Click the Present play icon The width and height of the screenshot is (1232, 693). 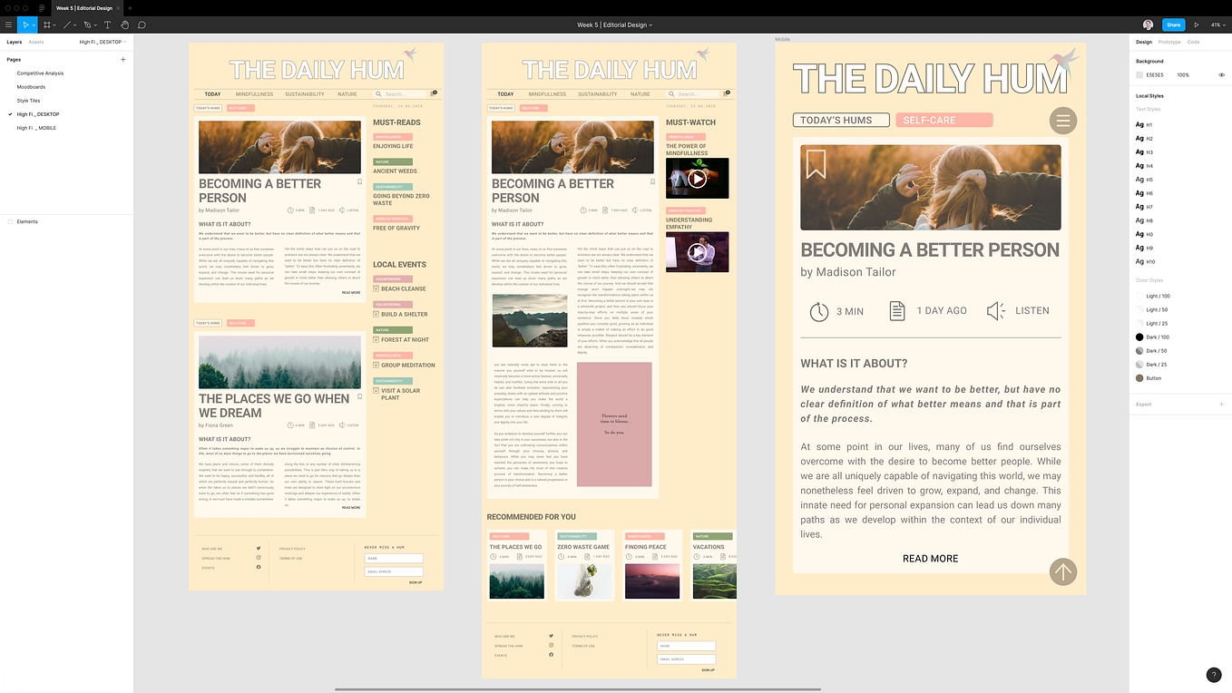coord(1198,24)
